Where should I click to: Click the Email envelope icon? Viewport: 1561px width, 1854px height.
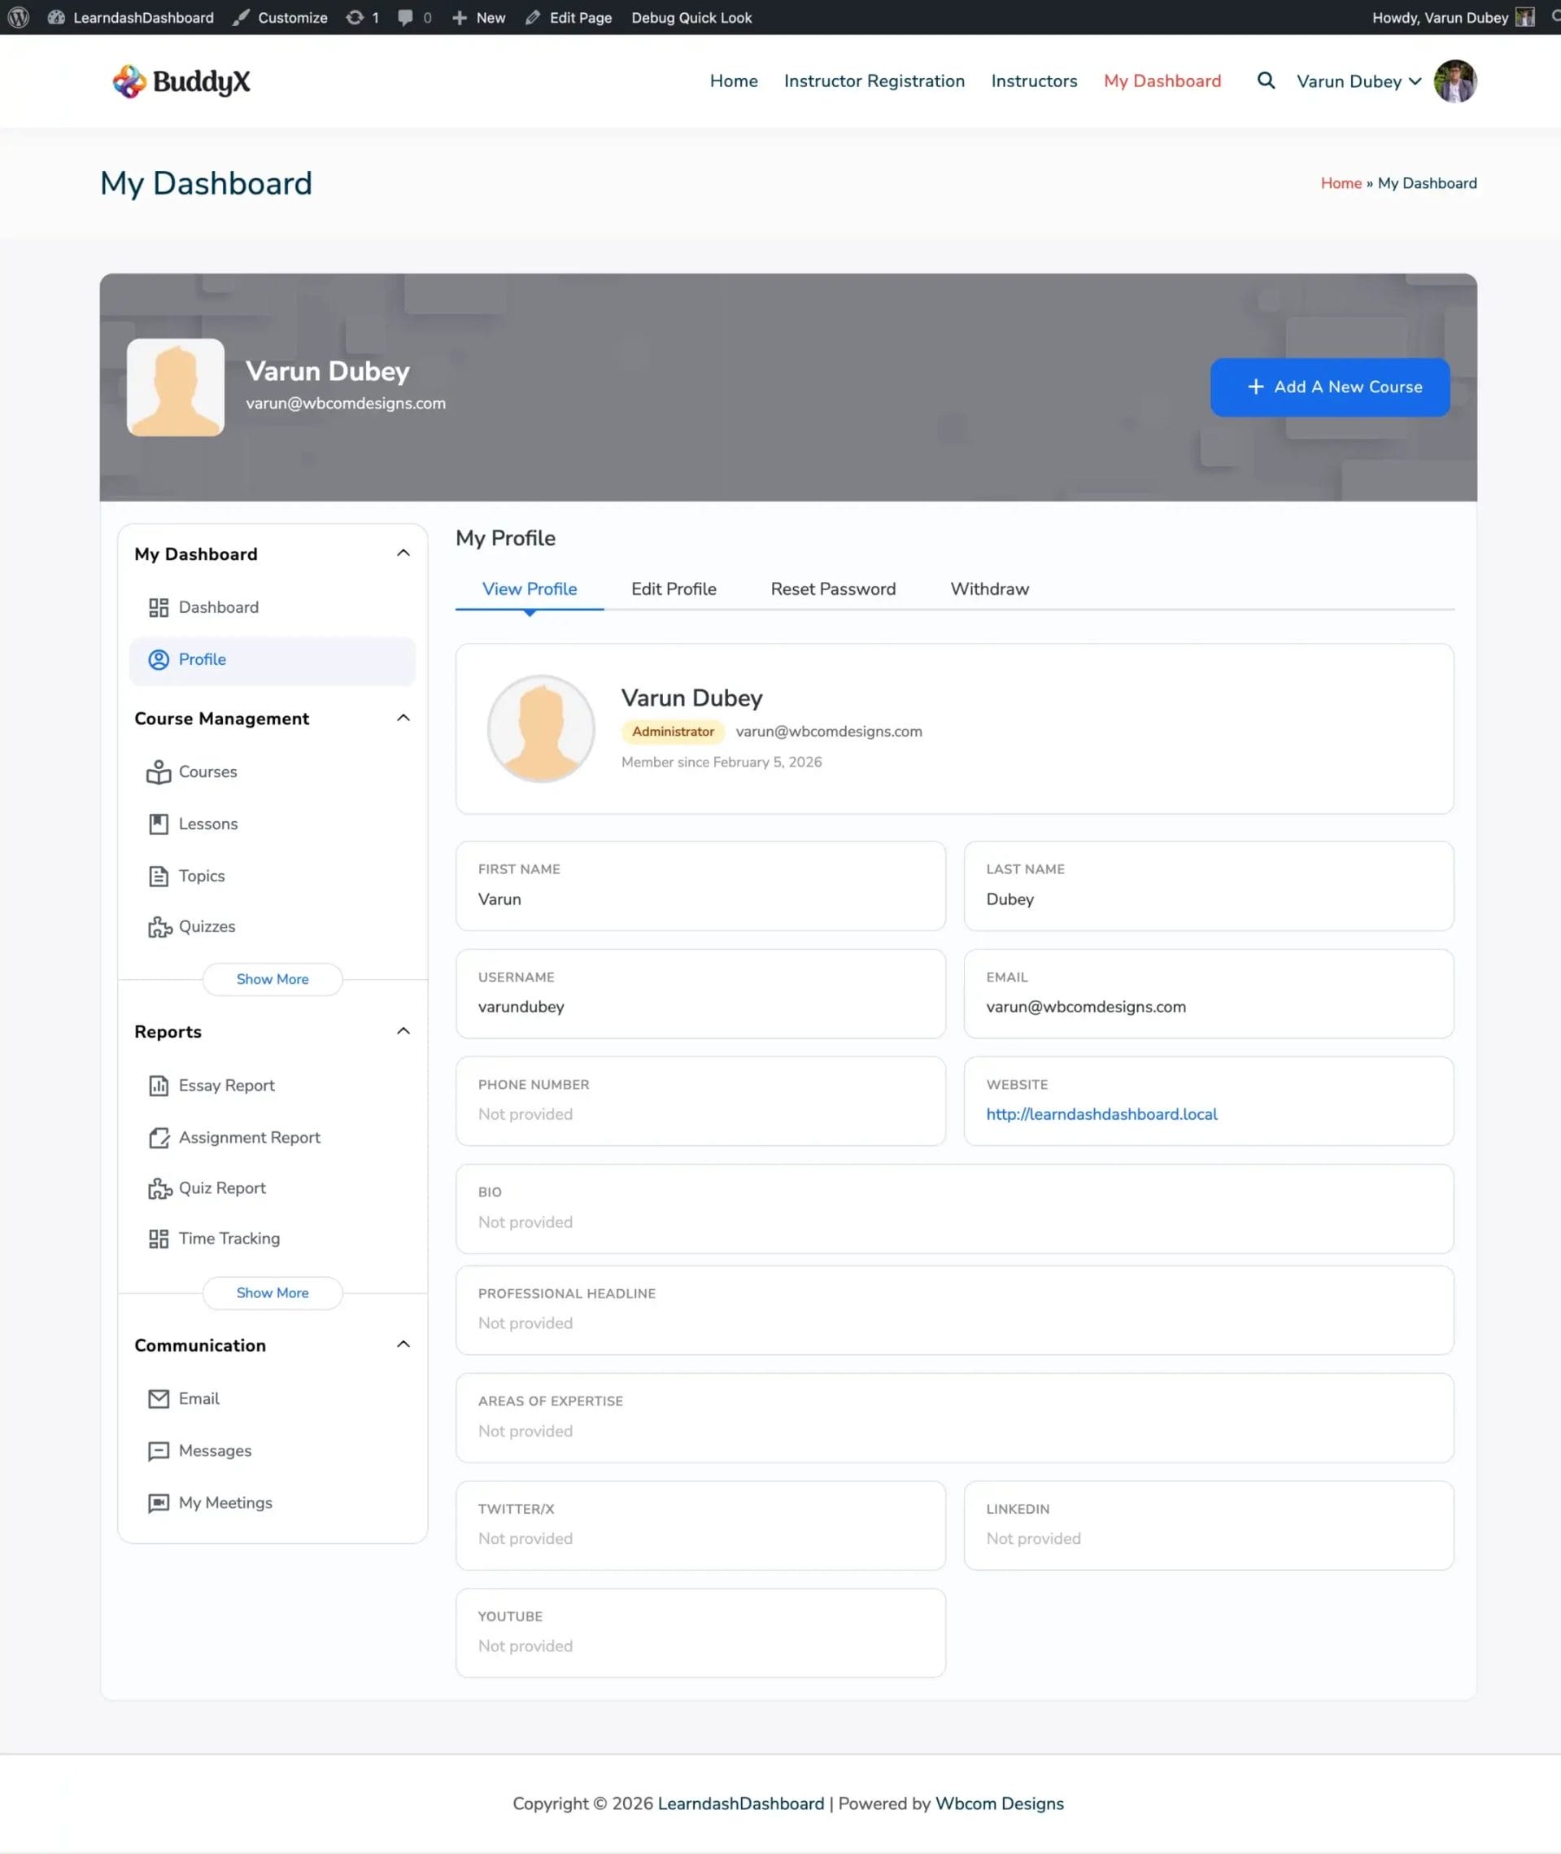(159, 1399)
